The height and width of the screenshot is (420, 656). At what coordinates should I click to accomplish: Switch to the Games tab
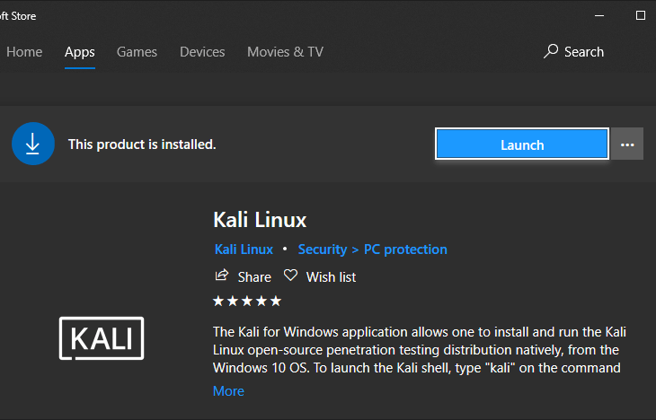[x=137, y=52]
